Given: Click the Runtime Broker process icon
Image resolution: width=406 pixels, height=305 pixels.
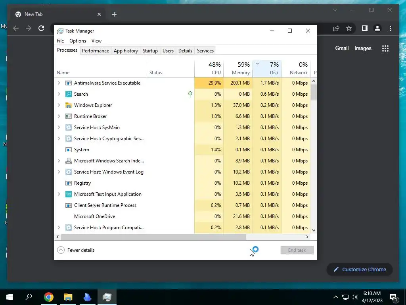Looking at the screenshot, I should pyautogui.click(x=68, y=116).
